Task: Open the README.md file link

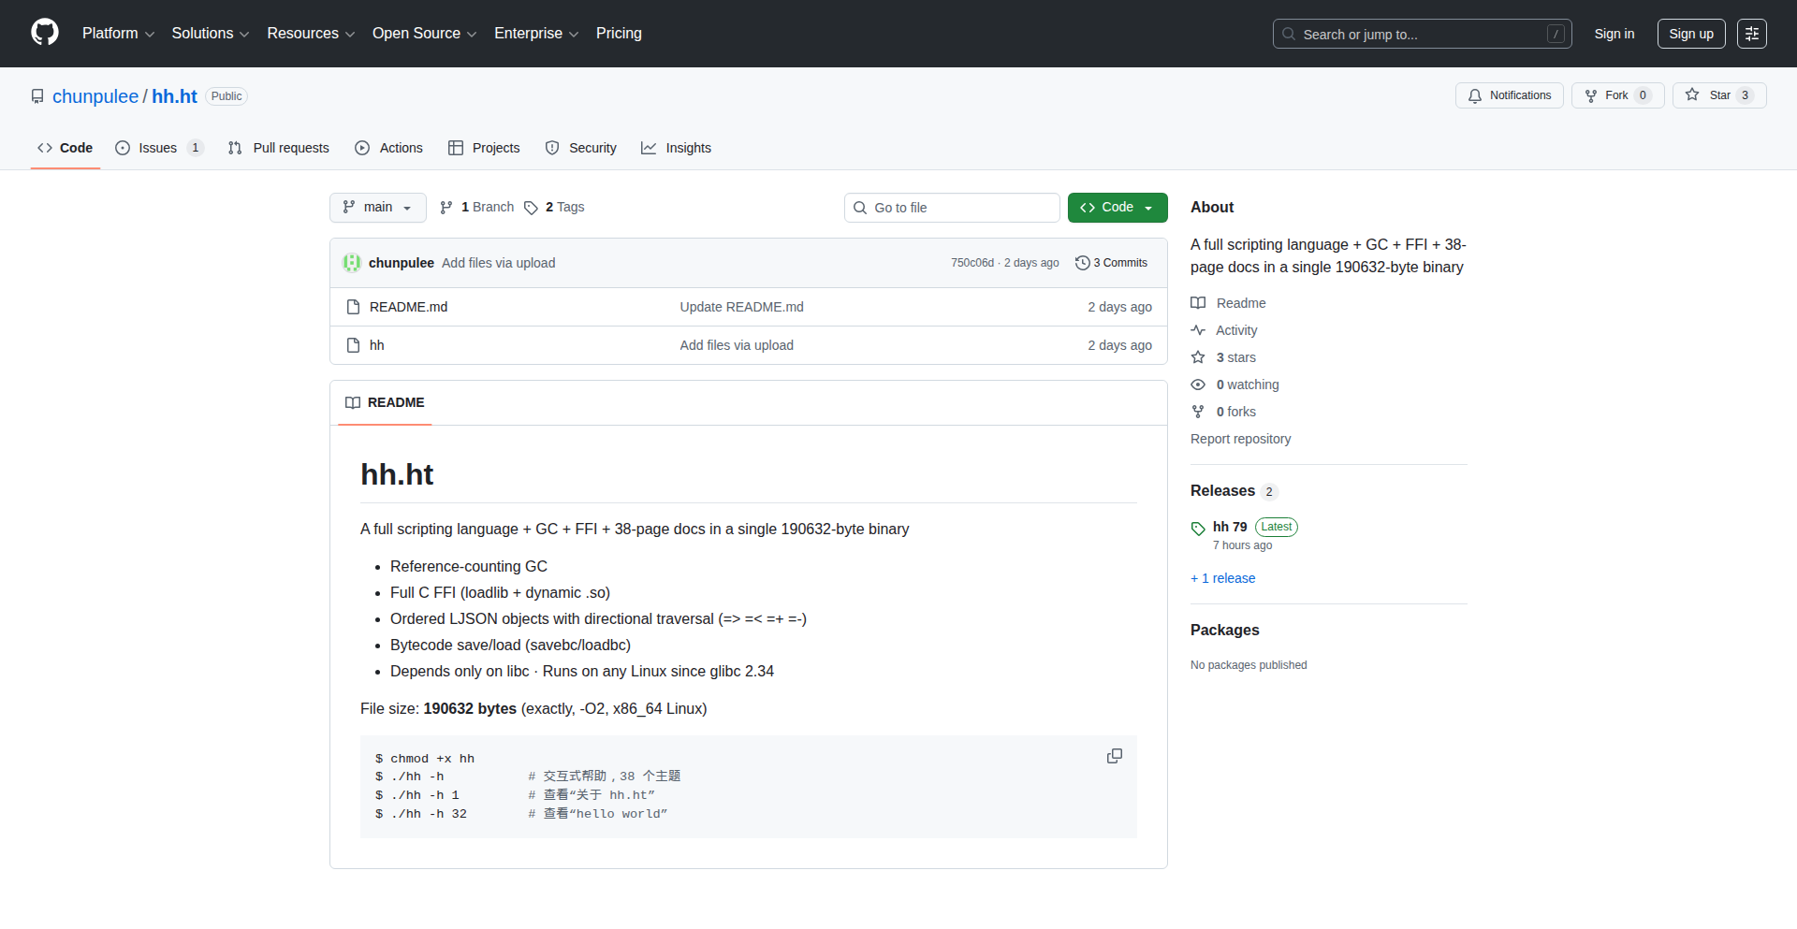Action: pos(408,307)
